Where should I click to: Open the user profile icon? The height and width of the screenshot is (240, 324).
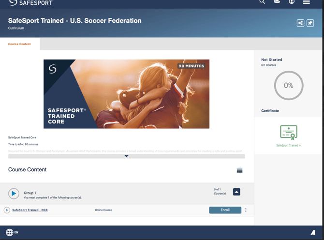[x=292, y=2]
